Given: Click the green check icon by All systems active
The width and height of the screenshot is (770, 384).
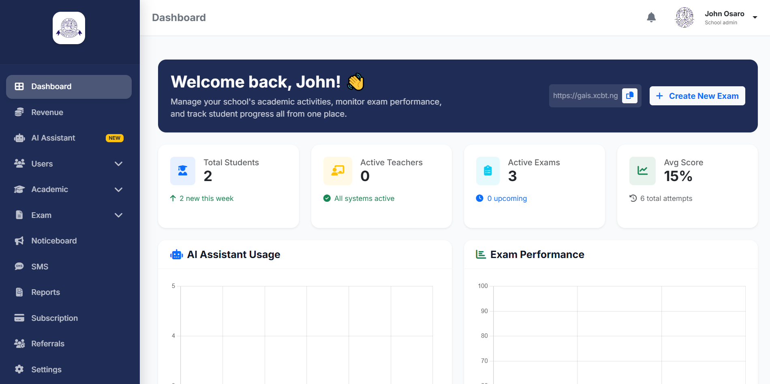Looking at the screenshot, I should point(327,198).
